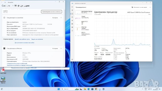
Task: Click back arrow in Settings window
Action: [x=2, y=2]
